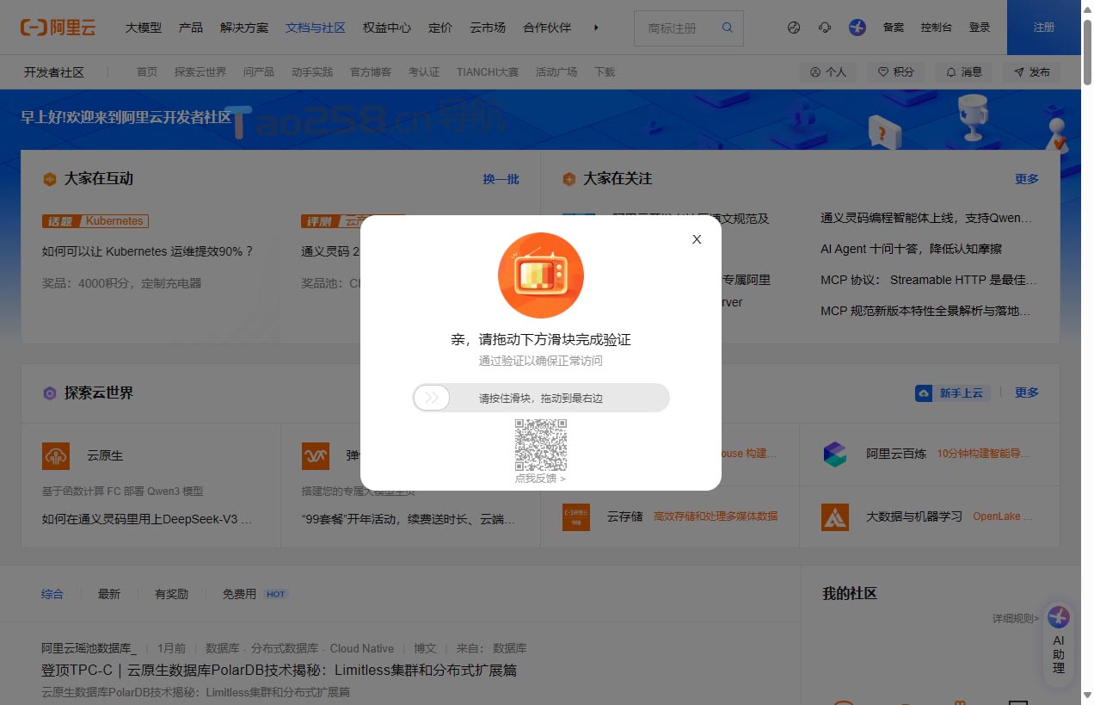
Task: Open 备案 link in header
Action: (x=894, y=28)
